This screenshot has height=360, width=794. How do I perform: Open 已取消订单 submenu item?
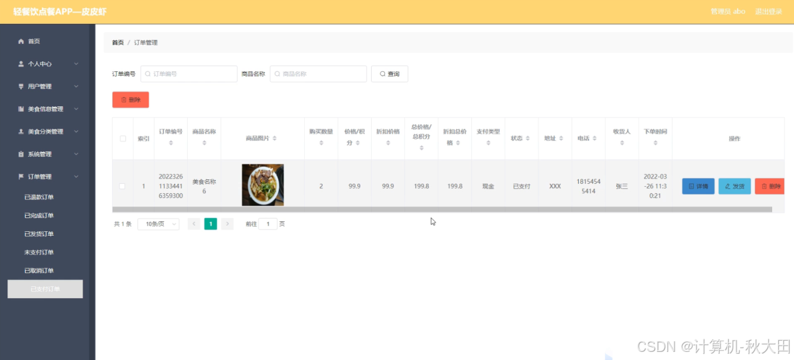click(39, 271)
